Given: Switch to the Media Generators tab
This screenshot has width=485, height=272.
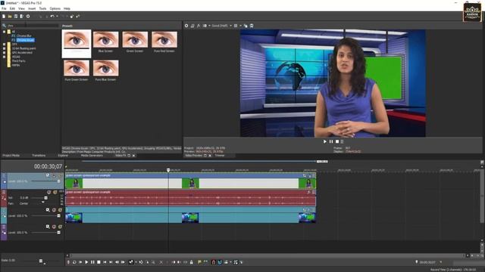Looking at the screenshot, I should tap(92, 156).
